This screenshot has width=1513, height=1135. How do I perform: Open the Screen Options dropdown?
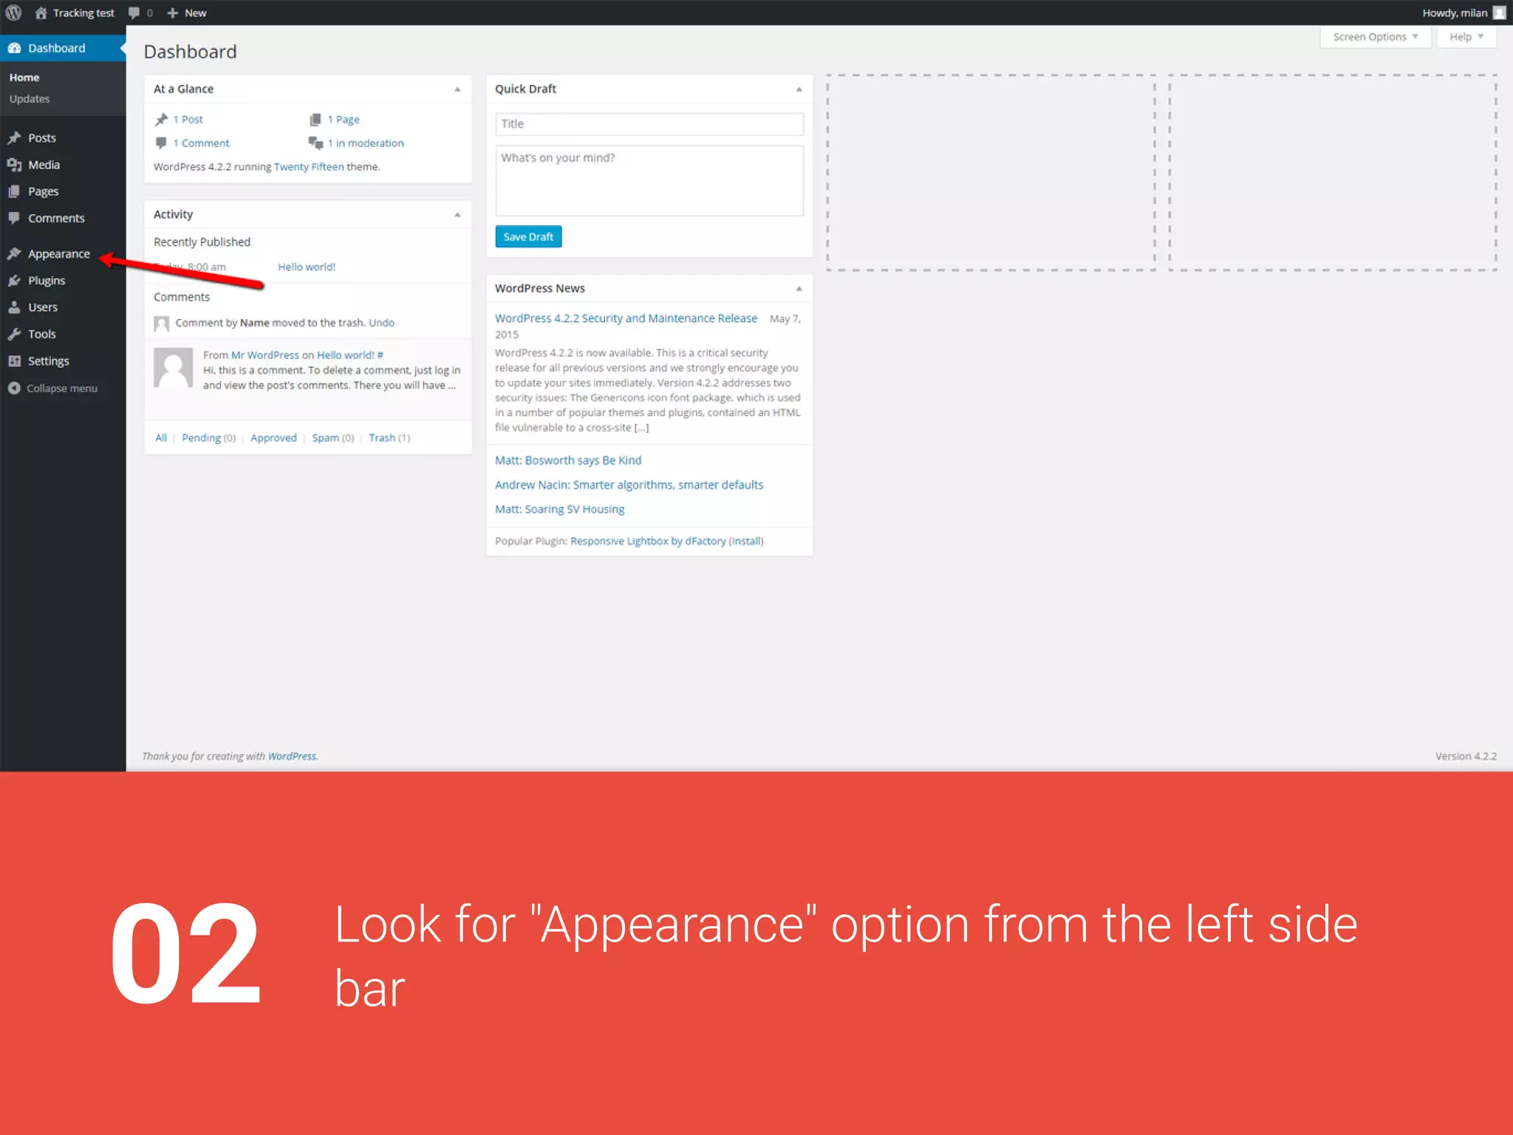(1376, 37)
